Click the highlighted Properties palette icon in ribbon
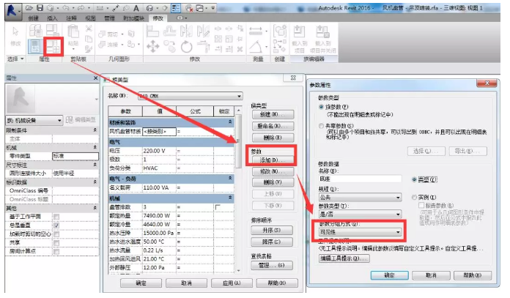This screenshot has width=510, height=298. (x=35, y=46)
